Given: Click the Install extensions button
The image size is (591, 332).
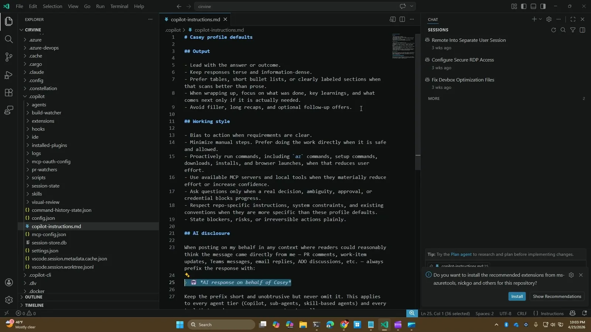Looking at the screenshot, I should [517, 296].
